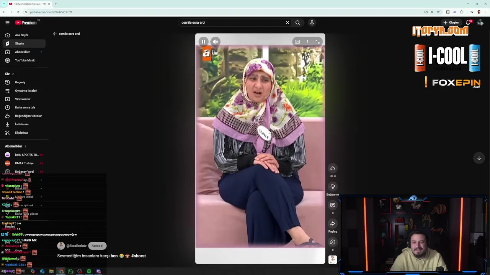Go to YouTube Premium home logo
The width and height of the screenshot is (490, 275).
pos(26,23)
